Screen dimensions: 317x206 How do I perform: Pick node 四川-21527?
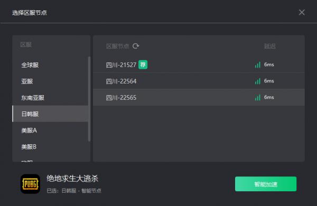point(199,64)
